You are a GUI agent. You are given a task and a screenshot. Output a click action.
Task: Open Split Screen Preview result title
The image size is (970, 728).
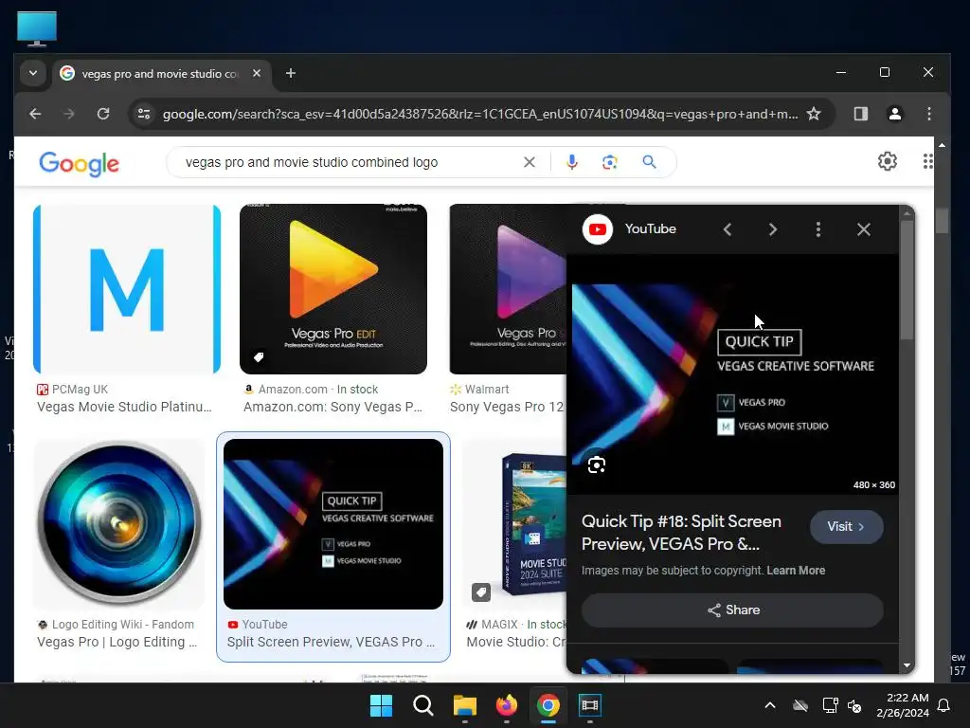click(x=331, y=642)
